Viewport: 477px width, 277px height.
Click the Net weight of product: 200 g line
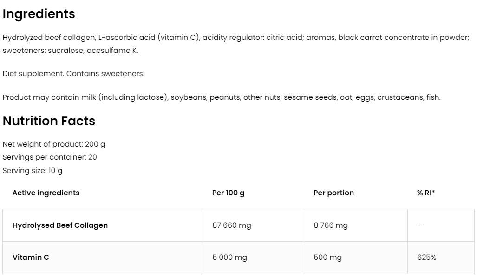pyautogui.click(x=54, y=144)
